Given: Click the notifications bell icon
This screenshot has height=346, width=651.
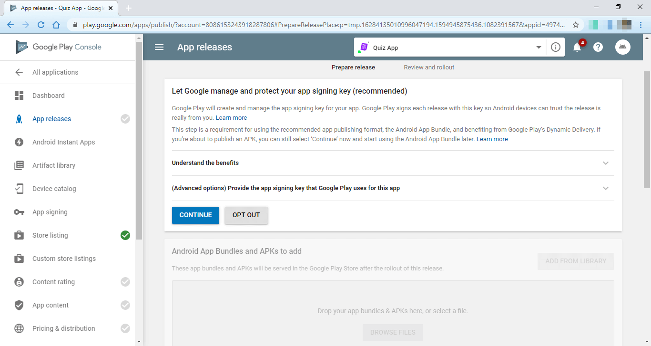Looking at the screenshot, I should coord(577,47).
